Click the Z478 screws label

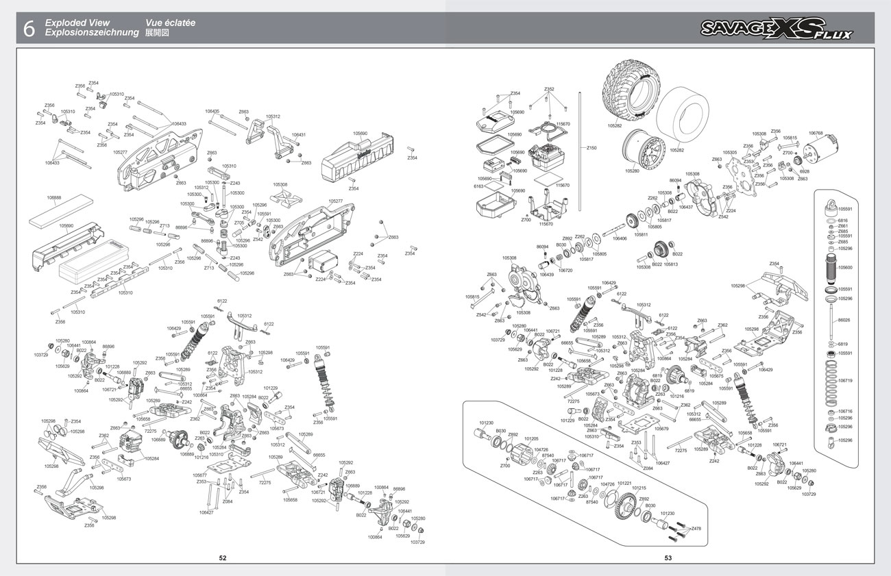coord(696,528)
